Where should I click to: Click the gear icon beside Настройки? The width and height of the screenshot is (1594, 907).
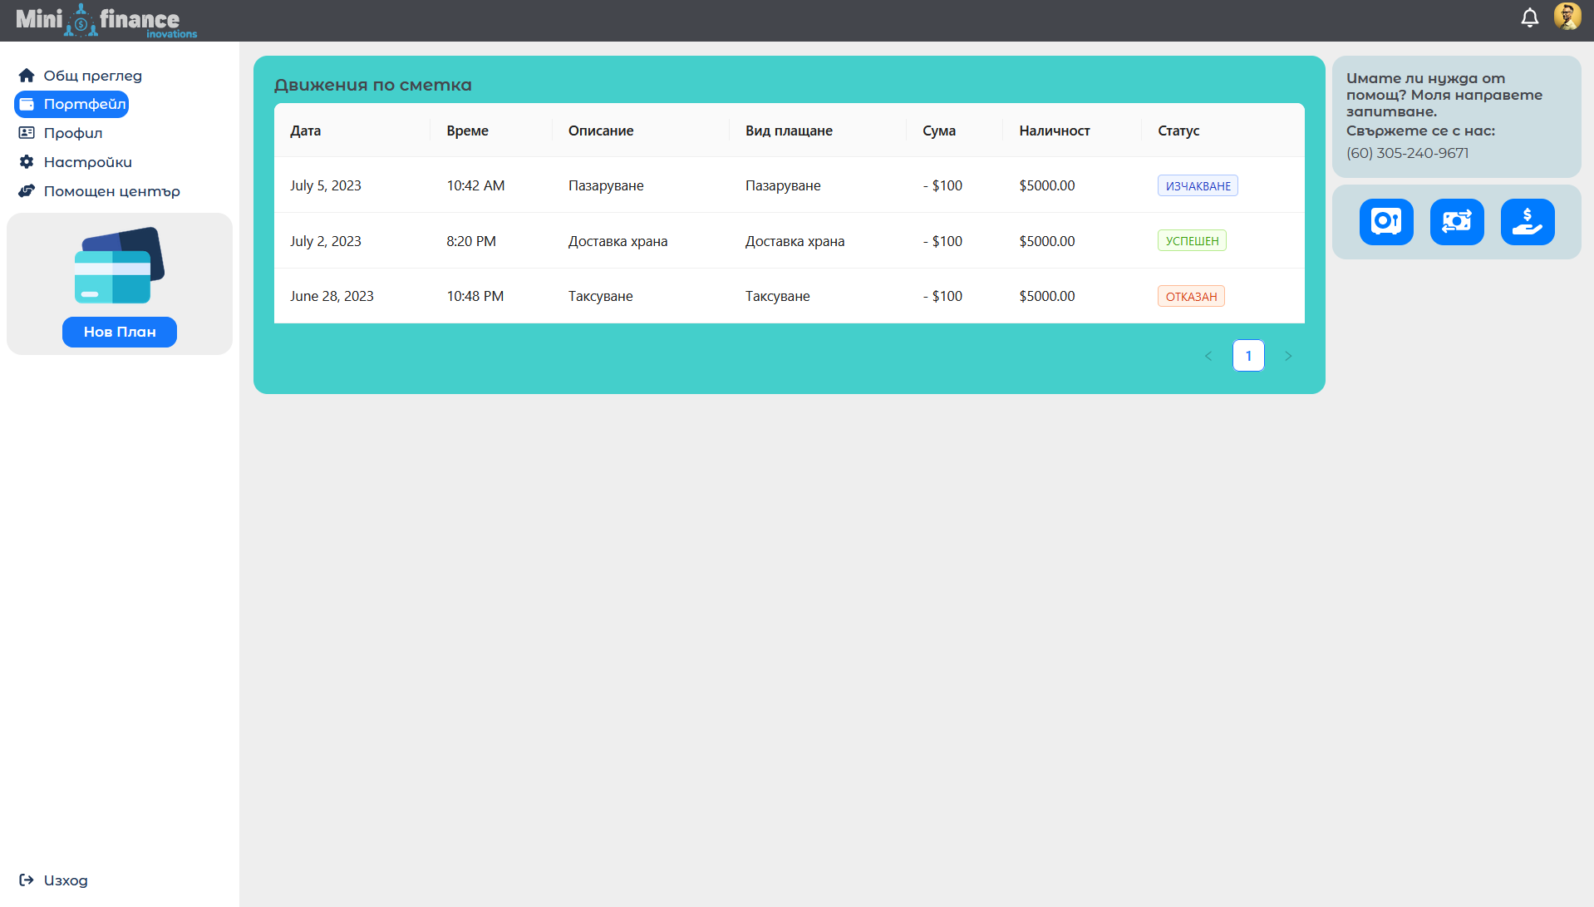27,162
